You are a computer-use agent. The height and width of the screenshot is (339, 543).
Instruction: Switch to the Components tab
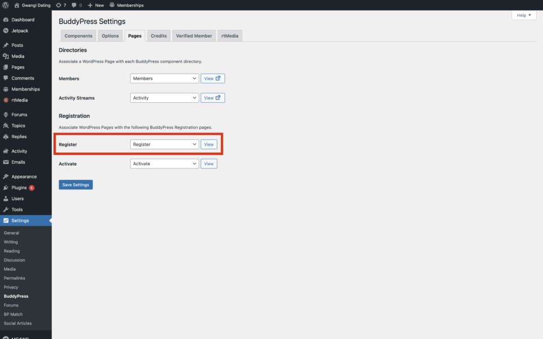point(78,35)
